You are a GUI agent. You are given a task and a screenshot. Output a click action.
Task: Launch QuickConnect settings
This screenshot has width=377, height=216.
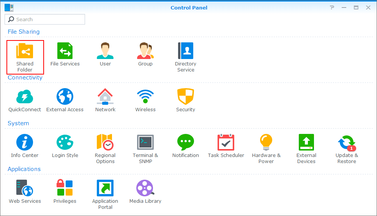(x=25, y=100)
